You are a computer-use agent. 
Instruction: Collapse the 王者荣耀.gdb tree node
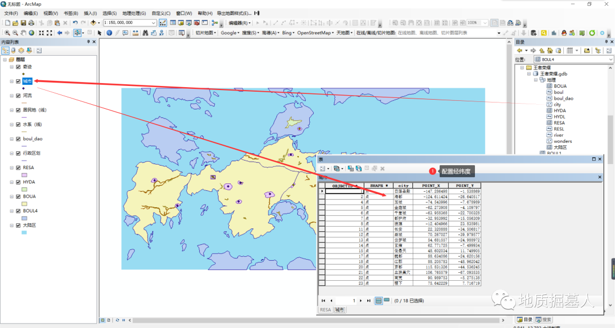tap(529, 74)
